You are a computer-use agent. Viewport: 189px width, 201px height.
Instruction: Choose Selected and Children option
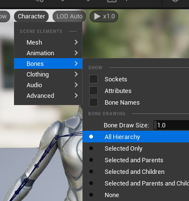click(x=136, y=171)
